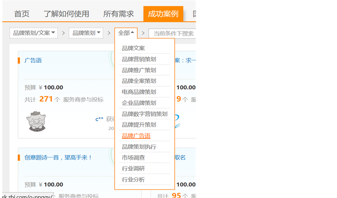Choose the 品牌策划执行 menu entry
Screen dimensions: 337x198
[x=139, y=147]
